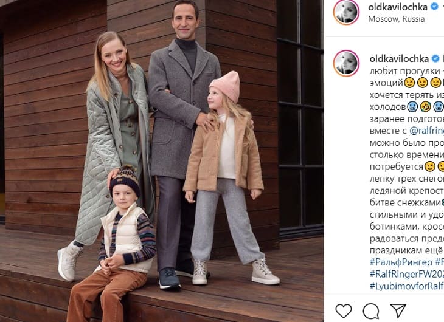Image resolution: width=444 pixels, height=322 pixels.
Task: Open header profile avatar of oldkavilochka
Action: [x=346, y=12]
